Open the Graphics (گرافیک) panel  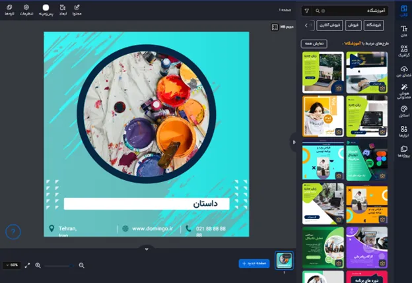pos(403,51)
